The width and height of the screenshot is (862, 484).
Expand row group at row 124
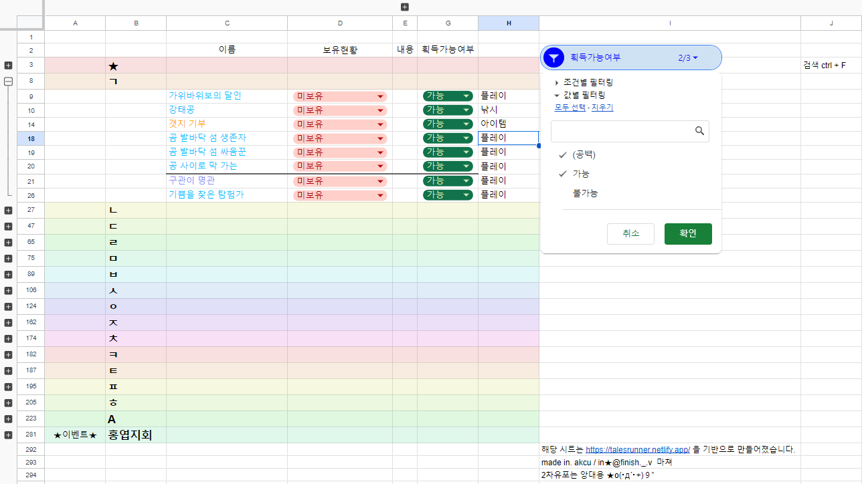pos(9,306)
